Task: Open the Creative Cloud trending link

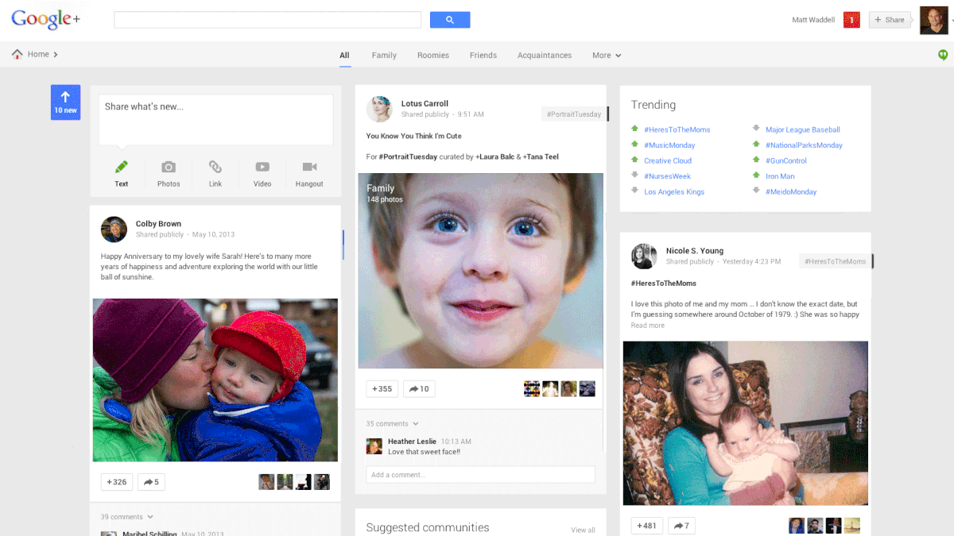Action: (668, 160)
